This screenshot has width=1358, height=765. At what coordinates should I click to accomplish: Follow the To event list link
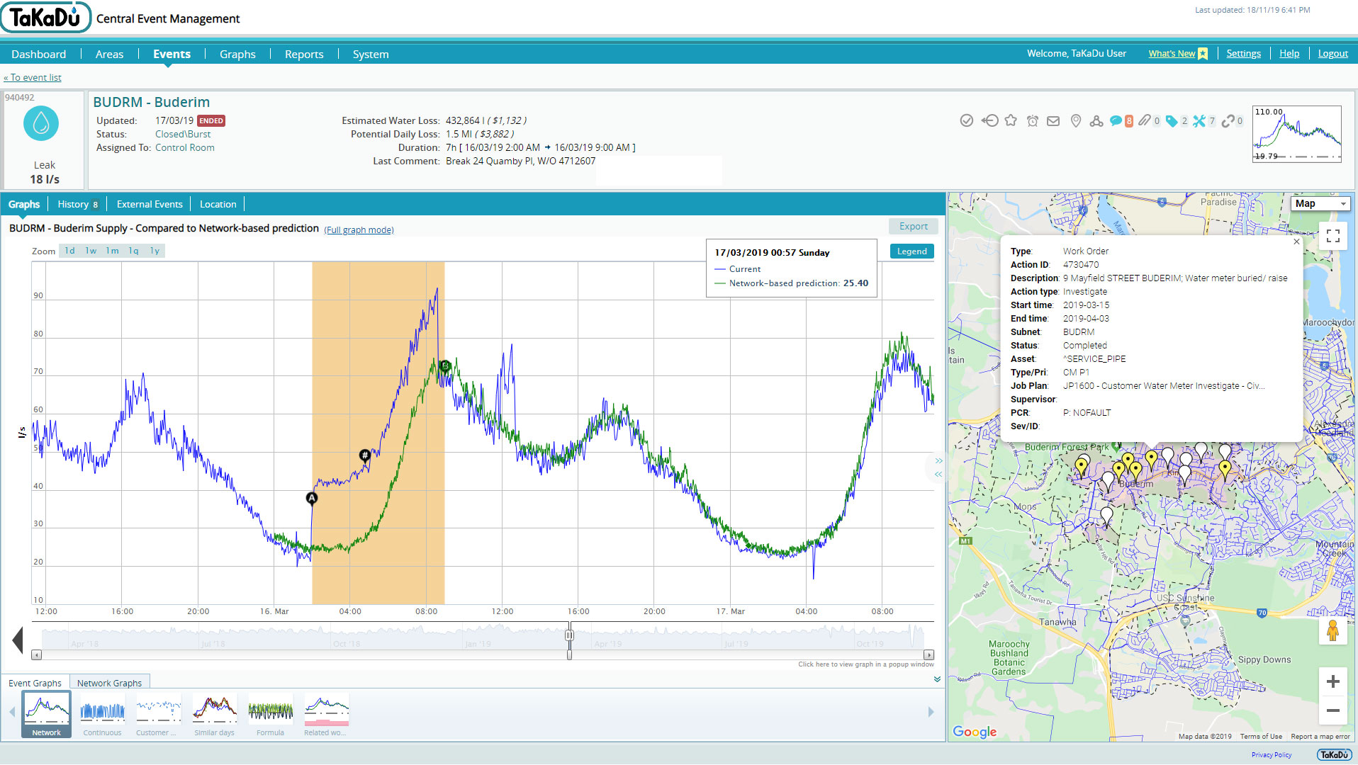click(x=33, y=78)
